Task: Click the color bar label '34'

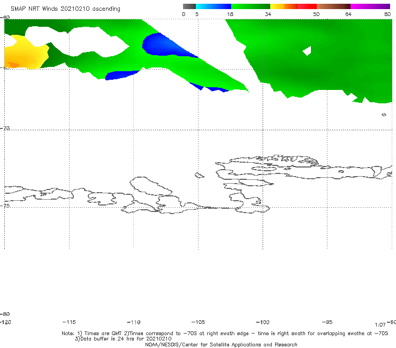Action: click(x=268, y=14)
